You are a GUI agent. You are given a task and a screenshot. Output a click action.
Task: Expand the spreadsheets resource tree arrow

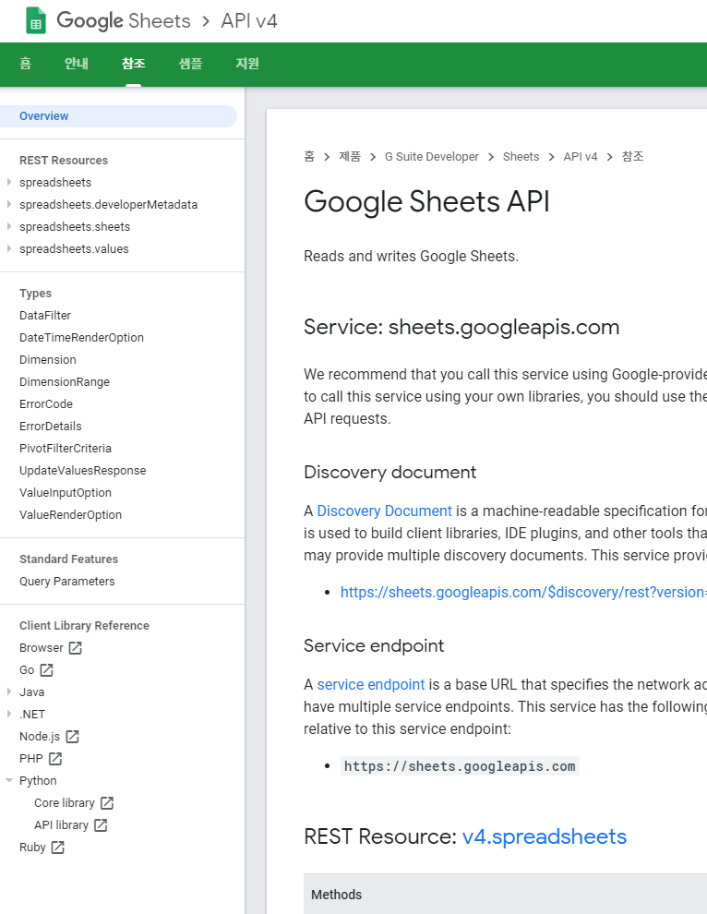point(8,182)
